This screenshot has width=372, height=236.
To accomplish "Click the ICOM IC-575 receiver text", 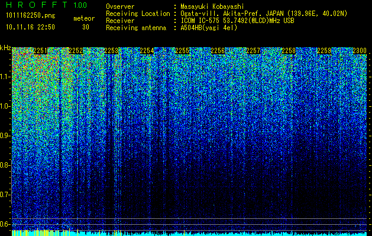I will point(238,21).
